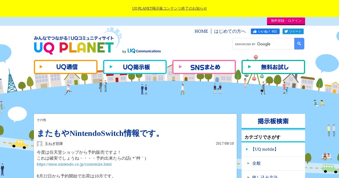Click the 掲示板検索 heading
This screenshot has height=178, width=339.
pyautogui.click(x=273, y=121)
